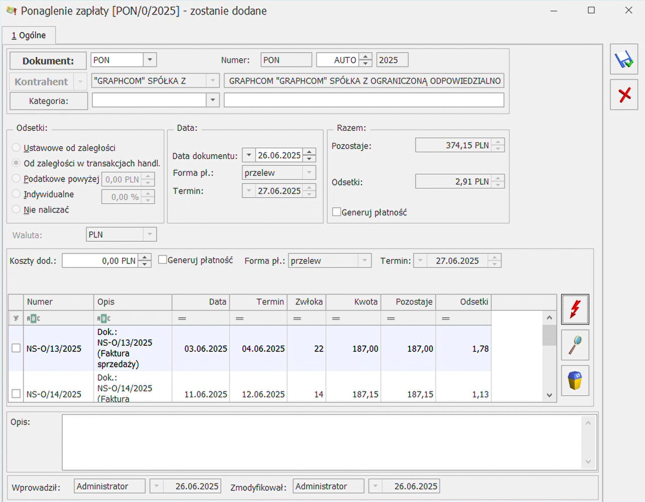Set the Zwłoka column filter operator
Screen dimensions: 645x502
pyautogui.click(x=297, y=318)
